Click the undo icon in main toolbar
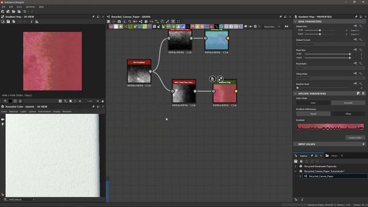 pyautogui.click(x=25, y=11)
